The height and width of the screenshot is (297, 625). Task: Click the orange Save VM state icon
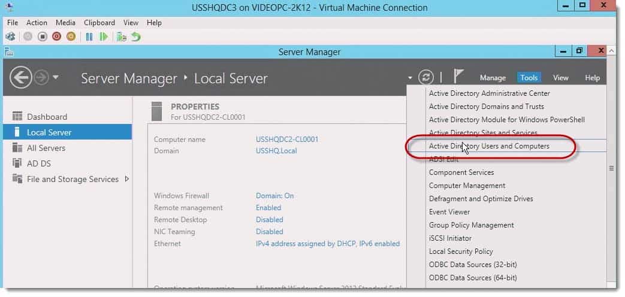coord(71,37)
